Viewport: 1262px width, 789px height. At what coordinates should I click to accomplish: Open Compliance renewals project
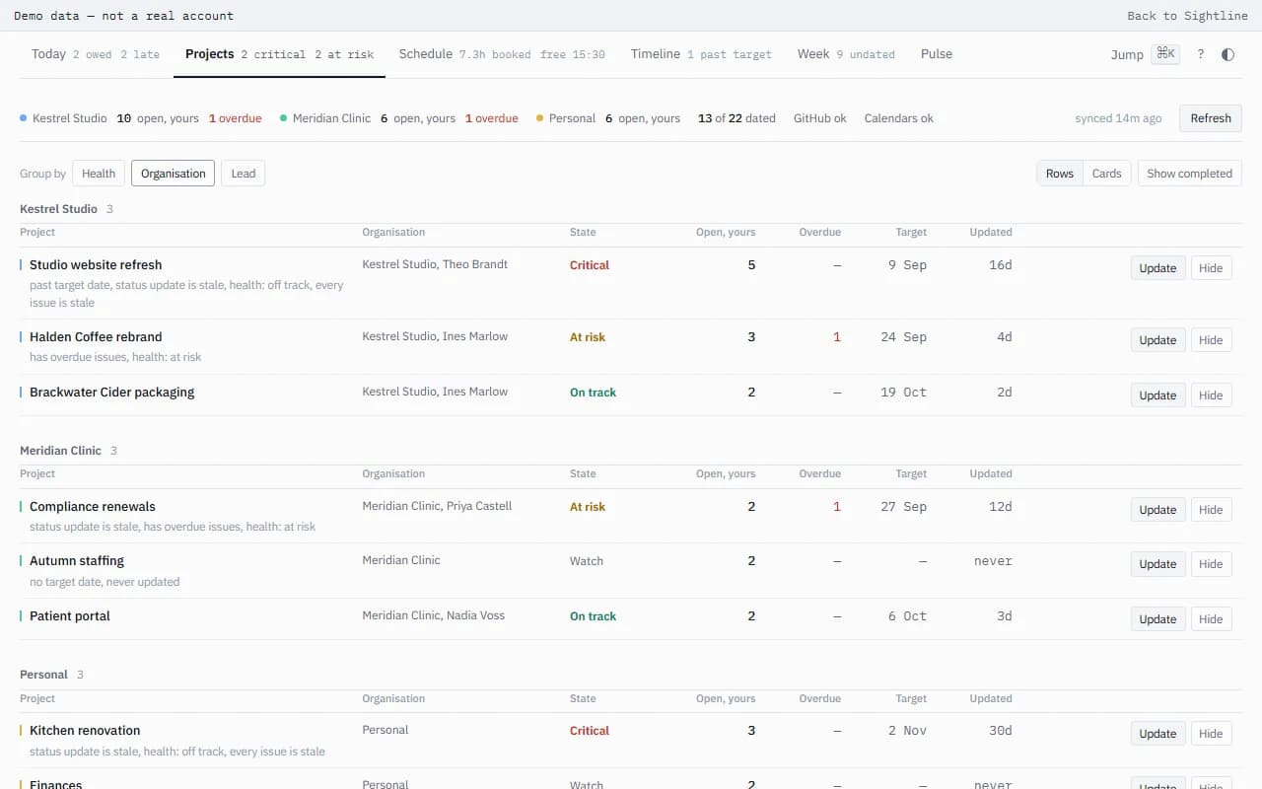tap(93, 507)
